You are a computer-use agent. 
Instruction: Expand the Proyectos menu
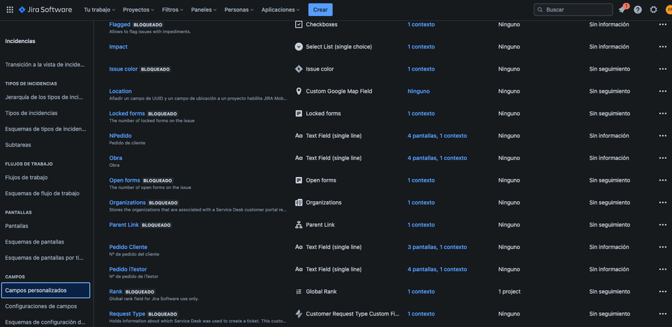139,9
